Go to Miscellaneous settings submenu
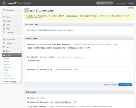Image resolution: width=136 pixels, height=108 pixels. pos(9,79)
